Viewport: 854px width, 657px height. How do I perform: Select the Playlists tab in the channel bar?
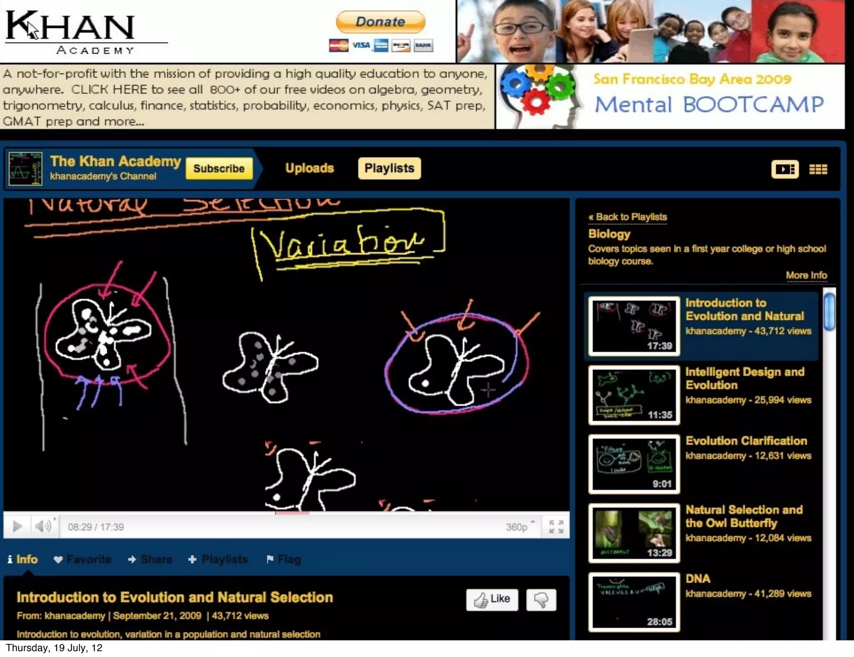click(389, 168)
